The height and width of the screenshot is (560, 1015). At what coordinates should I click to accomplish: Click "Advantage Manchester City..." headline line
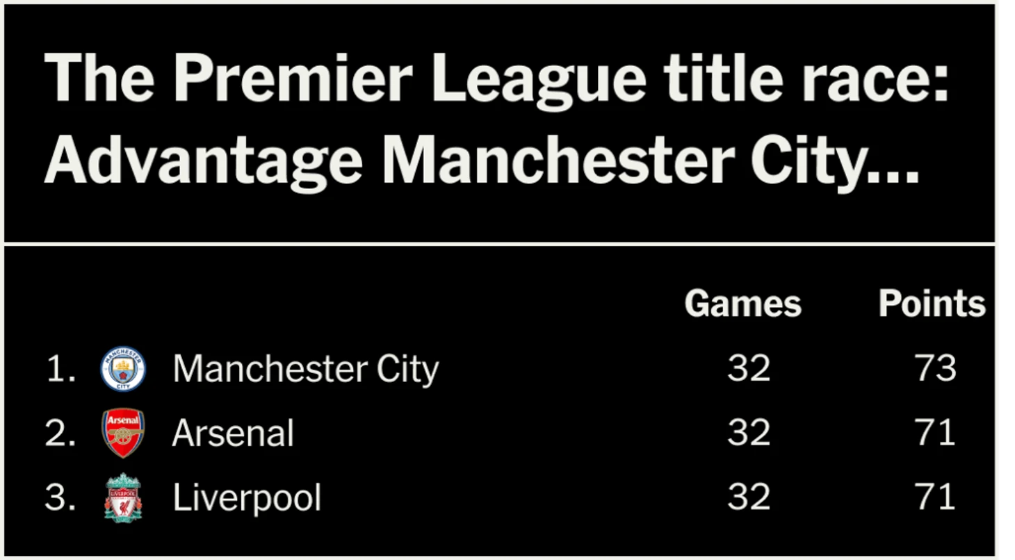click(x=482, y=158)
